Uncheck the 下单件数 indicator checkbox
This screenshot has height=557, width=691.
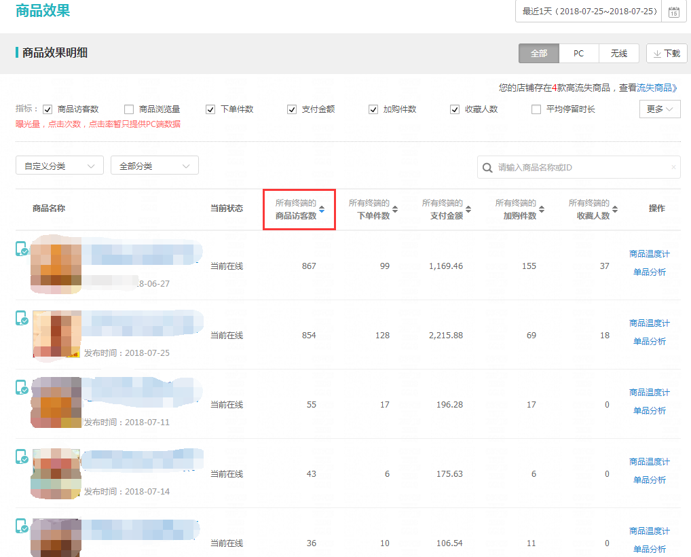210,109
